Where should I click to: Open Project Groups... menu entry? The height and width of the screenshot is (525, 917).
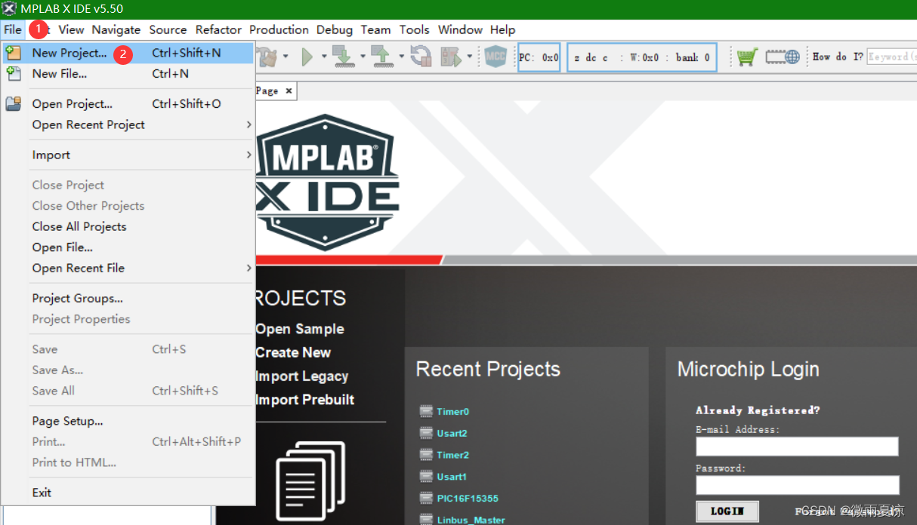click(128, 298)
